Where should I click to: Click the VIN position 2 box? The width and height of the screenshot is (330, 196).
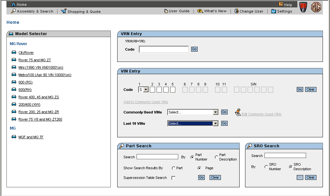(x=152, y=90)
